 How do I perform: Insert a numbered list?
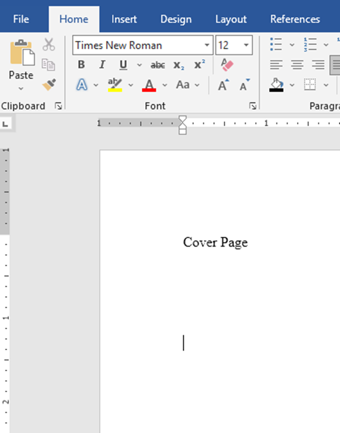tap(310, 44)
